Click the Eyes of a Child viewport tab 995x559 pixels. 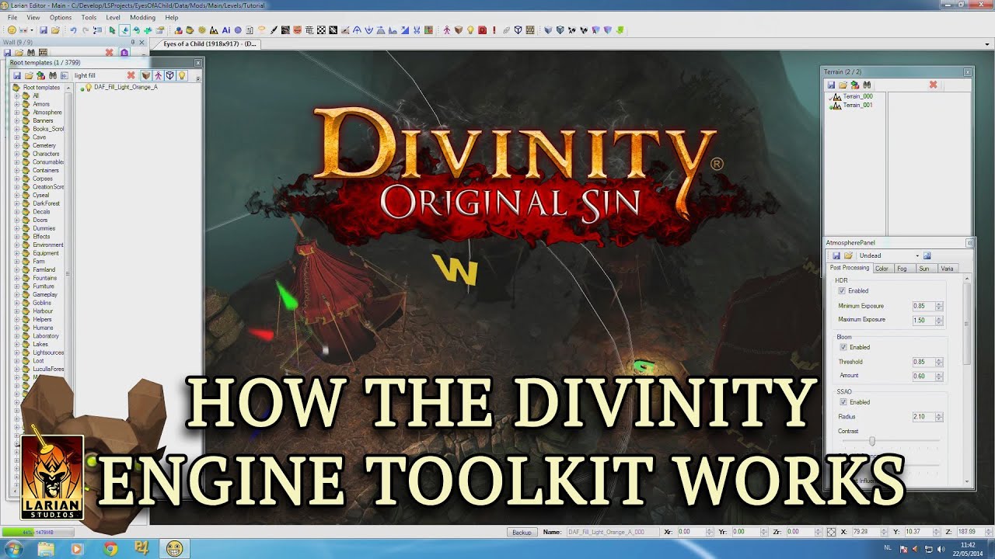(x=210, y=44)
